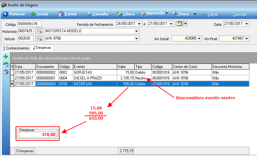Click the edit expense icon in side strip
The width and height of the screenshot is (257, 156).
click(x=6, y=64)
